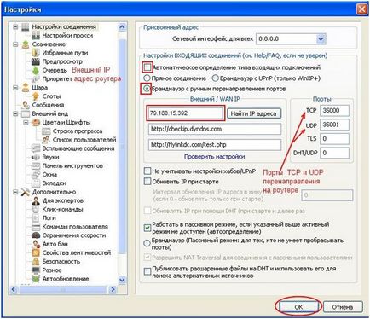This screenshot has height=319, width=370.
Task: Click the connection settings tree icon
Action: pos(26,27)
